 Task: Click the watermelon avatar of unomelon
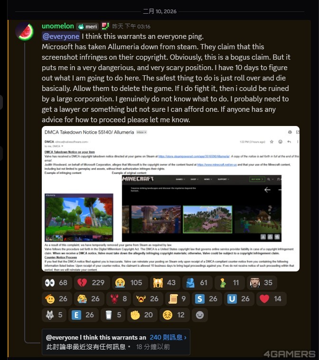pyautogui.click(x=24, y=31)
